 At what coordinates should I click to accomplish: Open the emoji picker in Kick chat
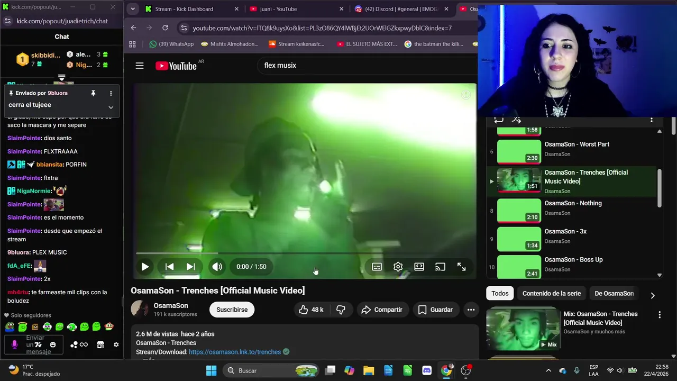click(x=53, y=344)
